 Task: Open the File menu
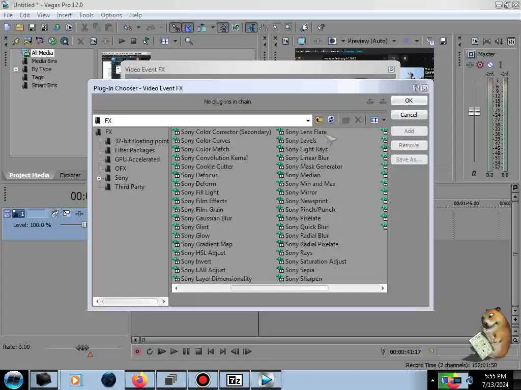point(8,15)
